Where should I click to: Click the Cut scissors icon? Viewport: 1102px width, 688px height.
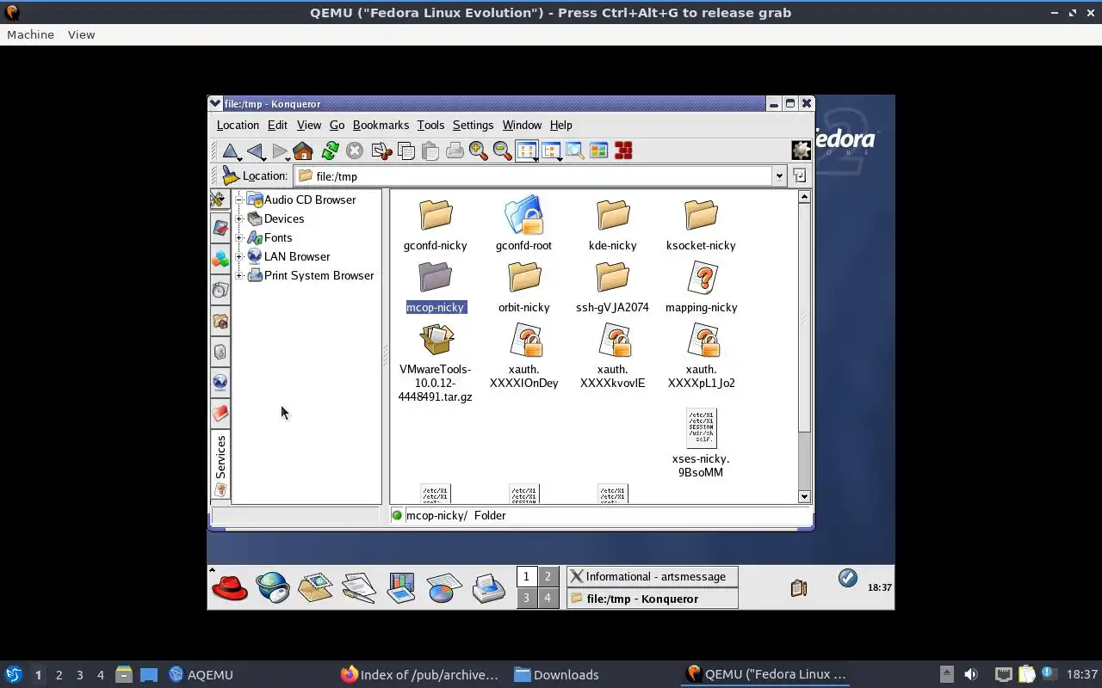click(x=381, y=151)
